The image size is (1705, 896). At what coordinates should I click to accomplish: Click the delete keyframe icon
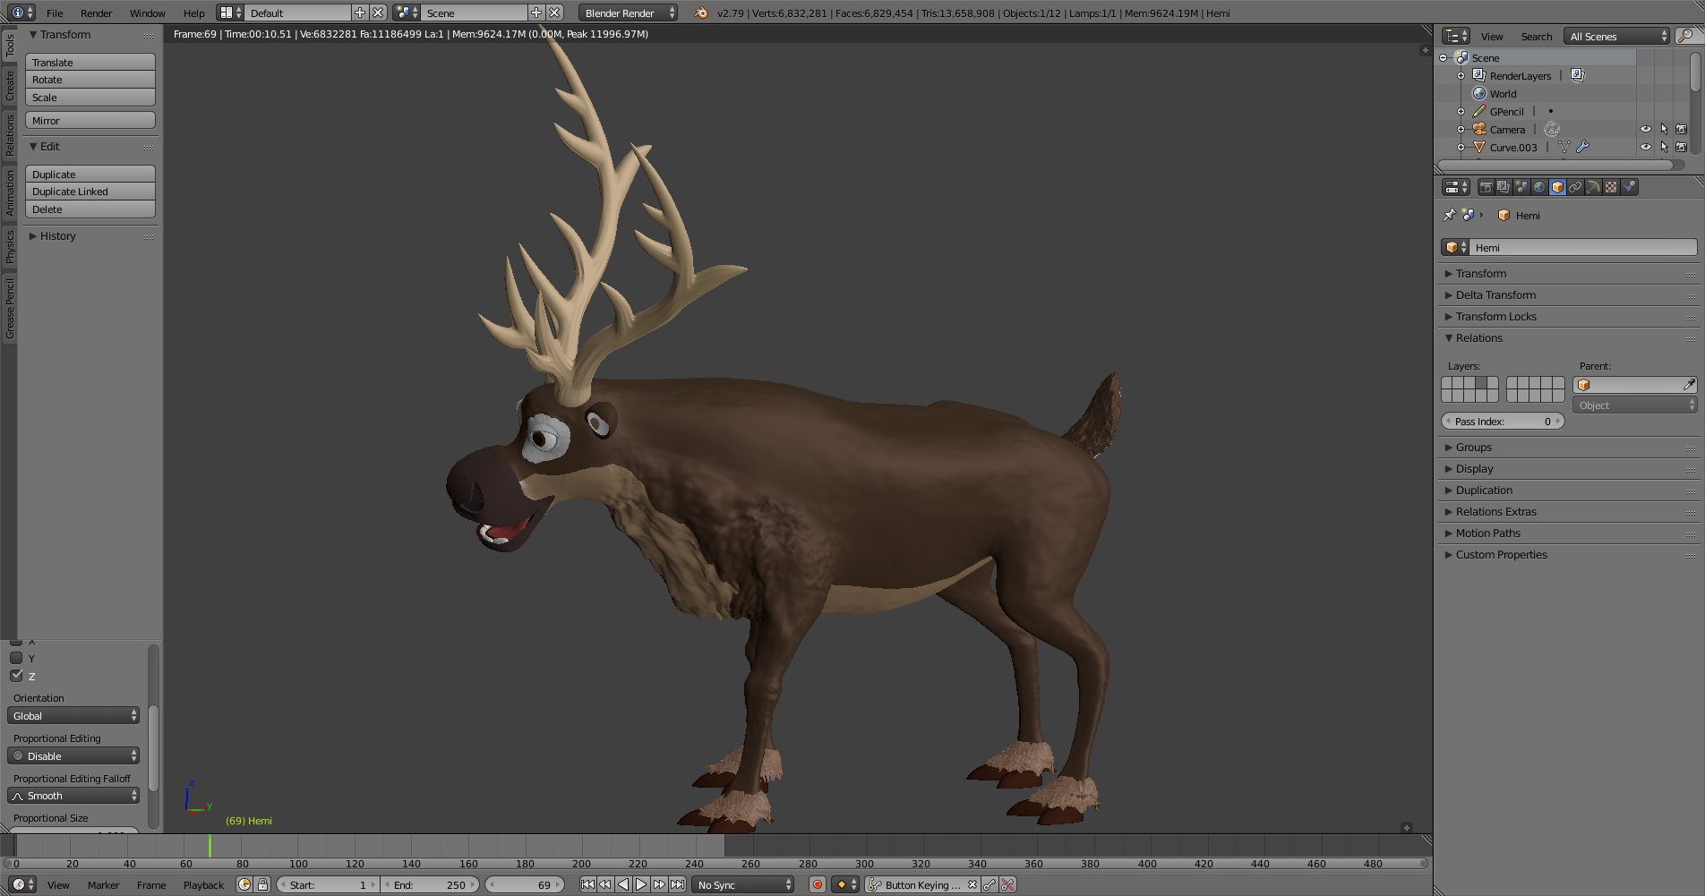(x=1007, y=884)
